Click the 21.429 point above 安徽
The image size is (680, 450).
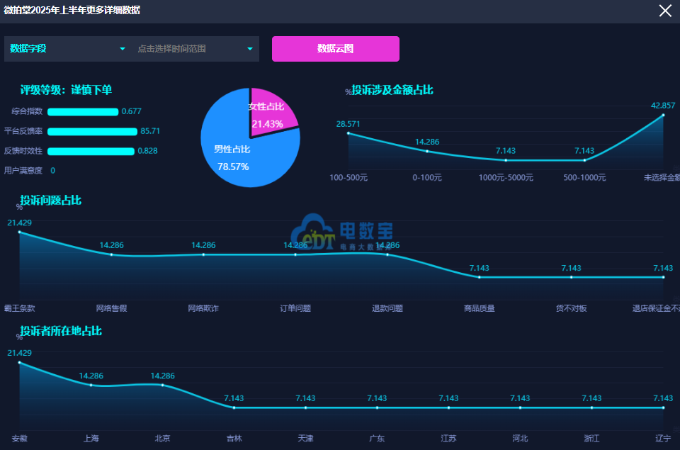[20, 362]
